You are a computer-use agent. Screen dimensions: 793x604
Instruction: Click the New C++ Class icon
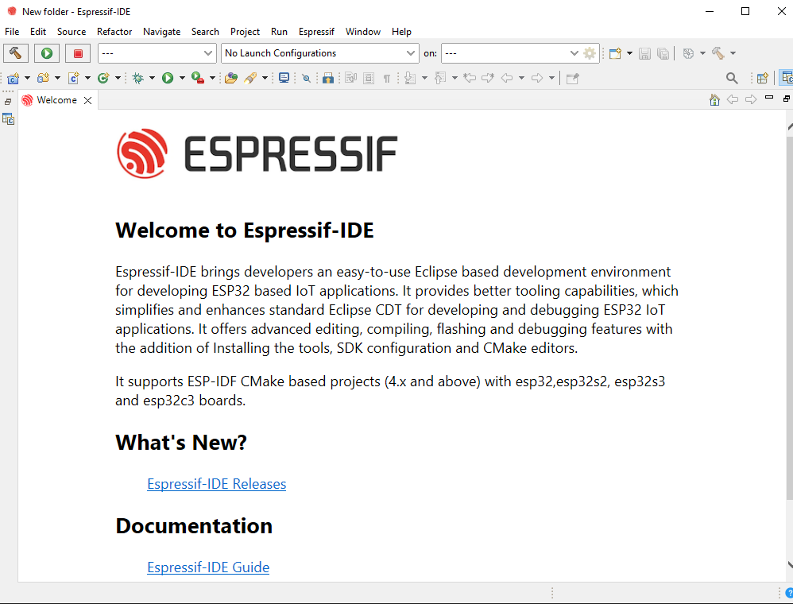(103, 78)
